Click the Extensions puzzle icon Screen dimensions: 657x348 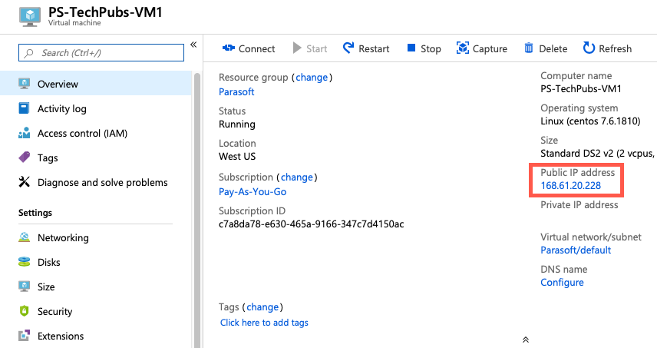coord(25,336)
